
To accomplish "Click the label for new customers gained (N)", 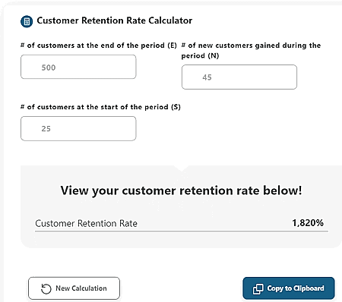I will point(251,50).
